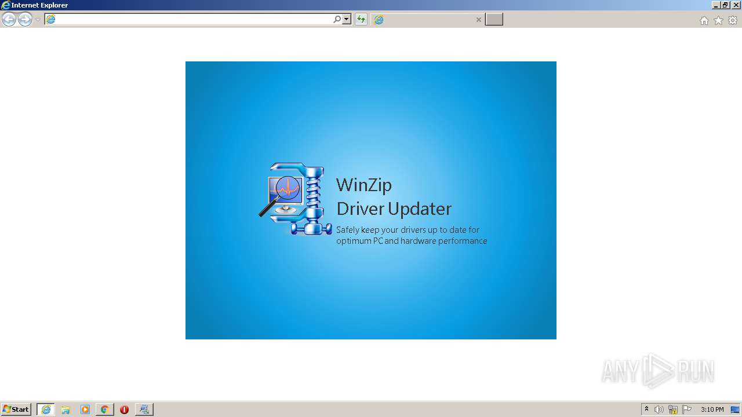Show hidden system tray icons arrow

[646, 409]
